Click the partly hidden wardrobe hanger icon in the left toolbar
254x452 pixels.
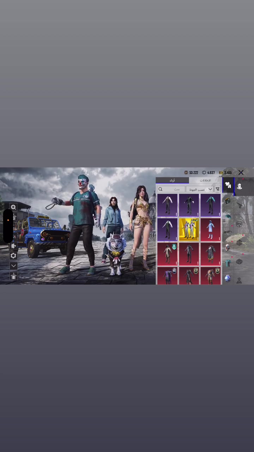[x=15, y=216]
